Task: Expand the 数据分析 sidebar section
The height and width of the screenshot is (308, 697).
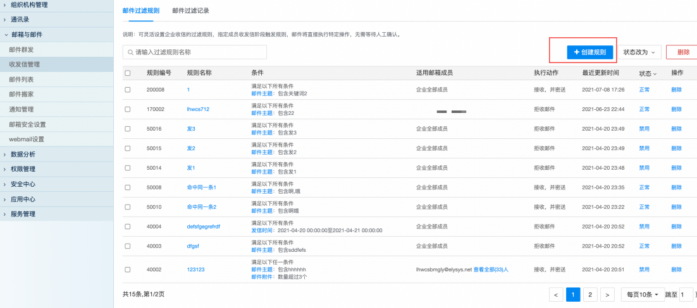Action: (23, 154)
